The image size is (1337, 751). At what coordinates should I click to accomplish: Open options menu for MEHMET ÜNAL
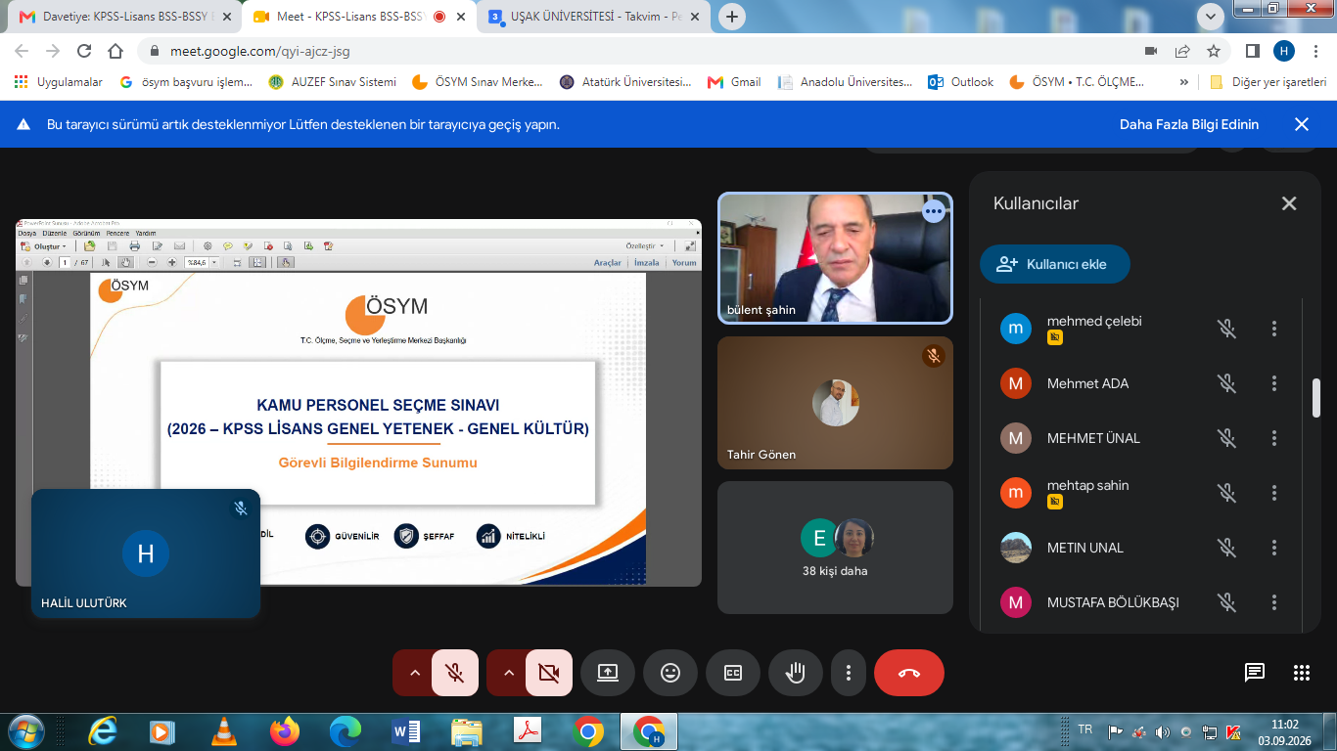[x=1274, y=438]
